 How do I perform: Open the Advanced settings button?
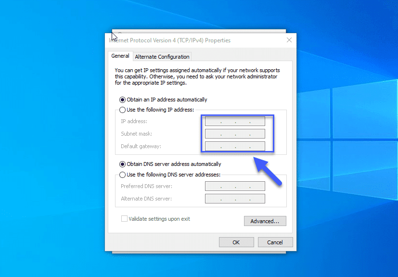click(x=265, y=221)
